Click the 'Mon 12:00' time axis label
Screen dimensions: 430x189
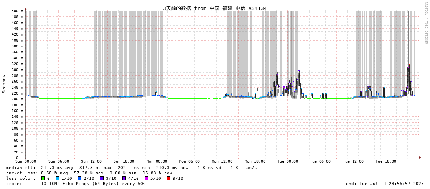click(222, 161)
